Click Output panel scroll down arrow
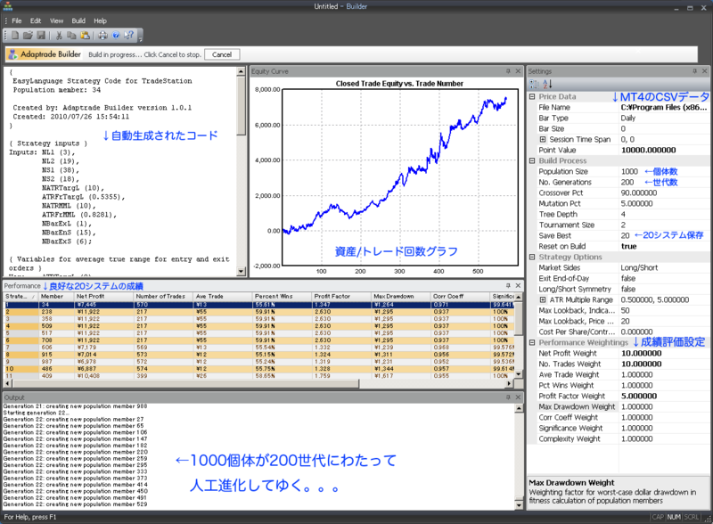The image size is (713, 524). click(x=519, y=505)
